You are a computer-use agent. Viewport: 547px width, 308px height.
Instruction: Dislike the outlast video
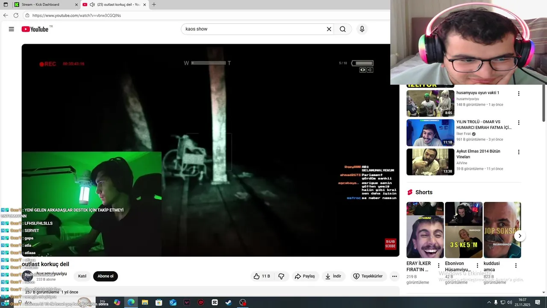(281, 276)
